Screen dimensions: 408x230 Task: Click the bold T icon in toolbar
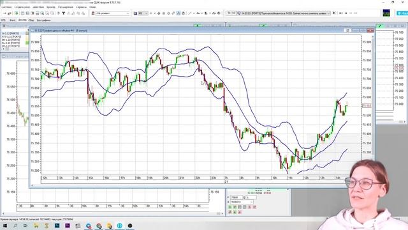tap(63, 13)
